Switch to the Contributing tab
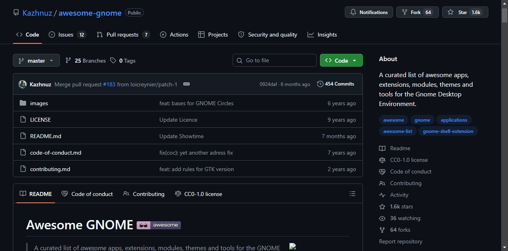The width and height of the screenshot is (508, 251). [143, 194]
